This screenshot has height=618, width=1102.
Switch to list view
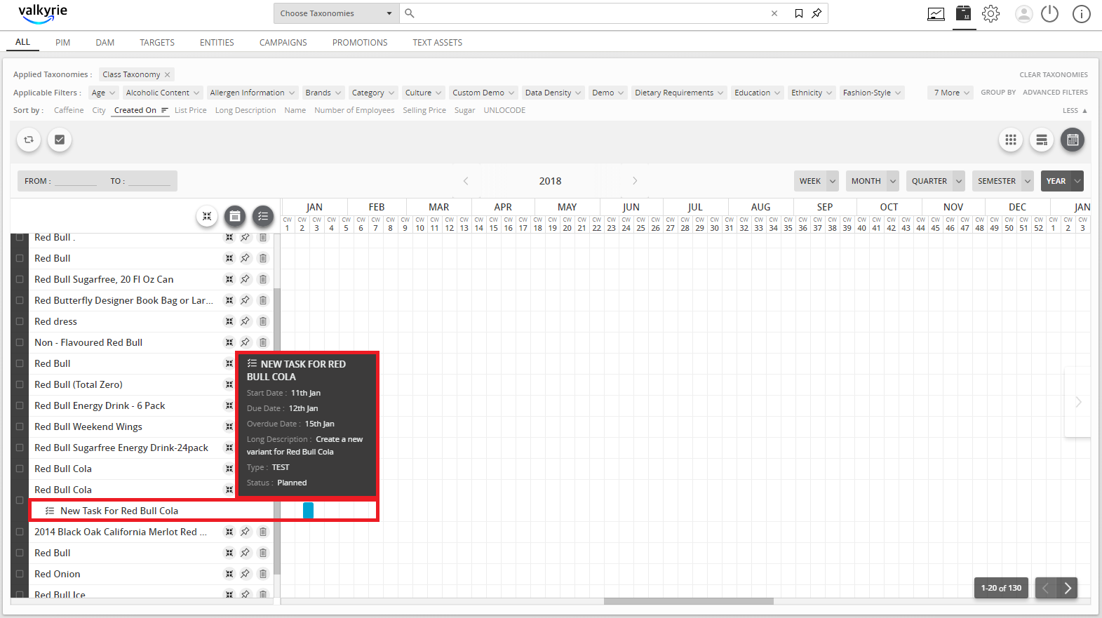coord(1042,140)
